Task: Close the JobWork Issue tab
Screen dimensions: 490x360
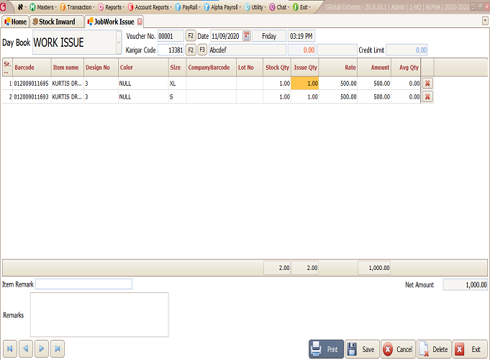Action: pos(140,22)
